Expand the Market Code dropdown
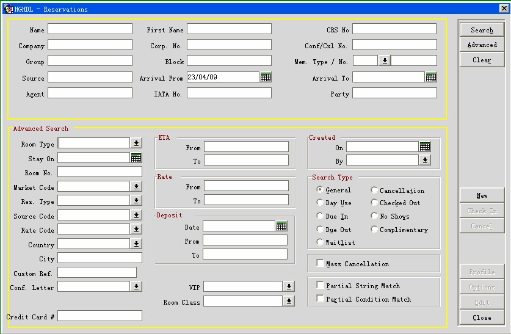 136,186
